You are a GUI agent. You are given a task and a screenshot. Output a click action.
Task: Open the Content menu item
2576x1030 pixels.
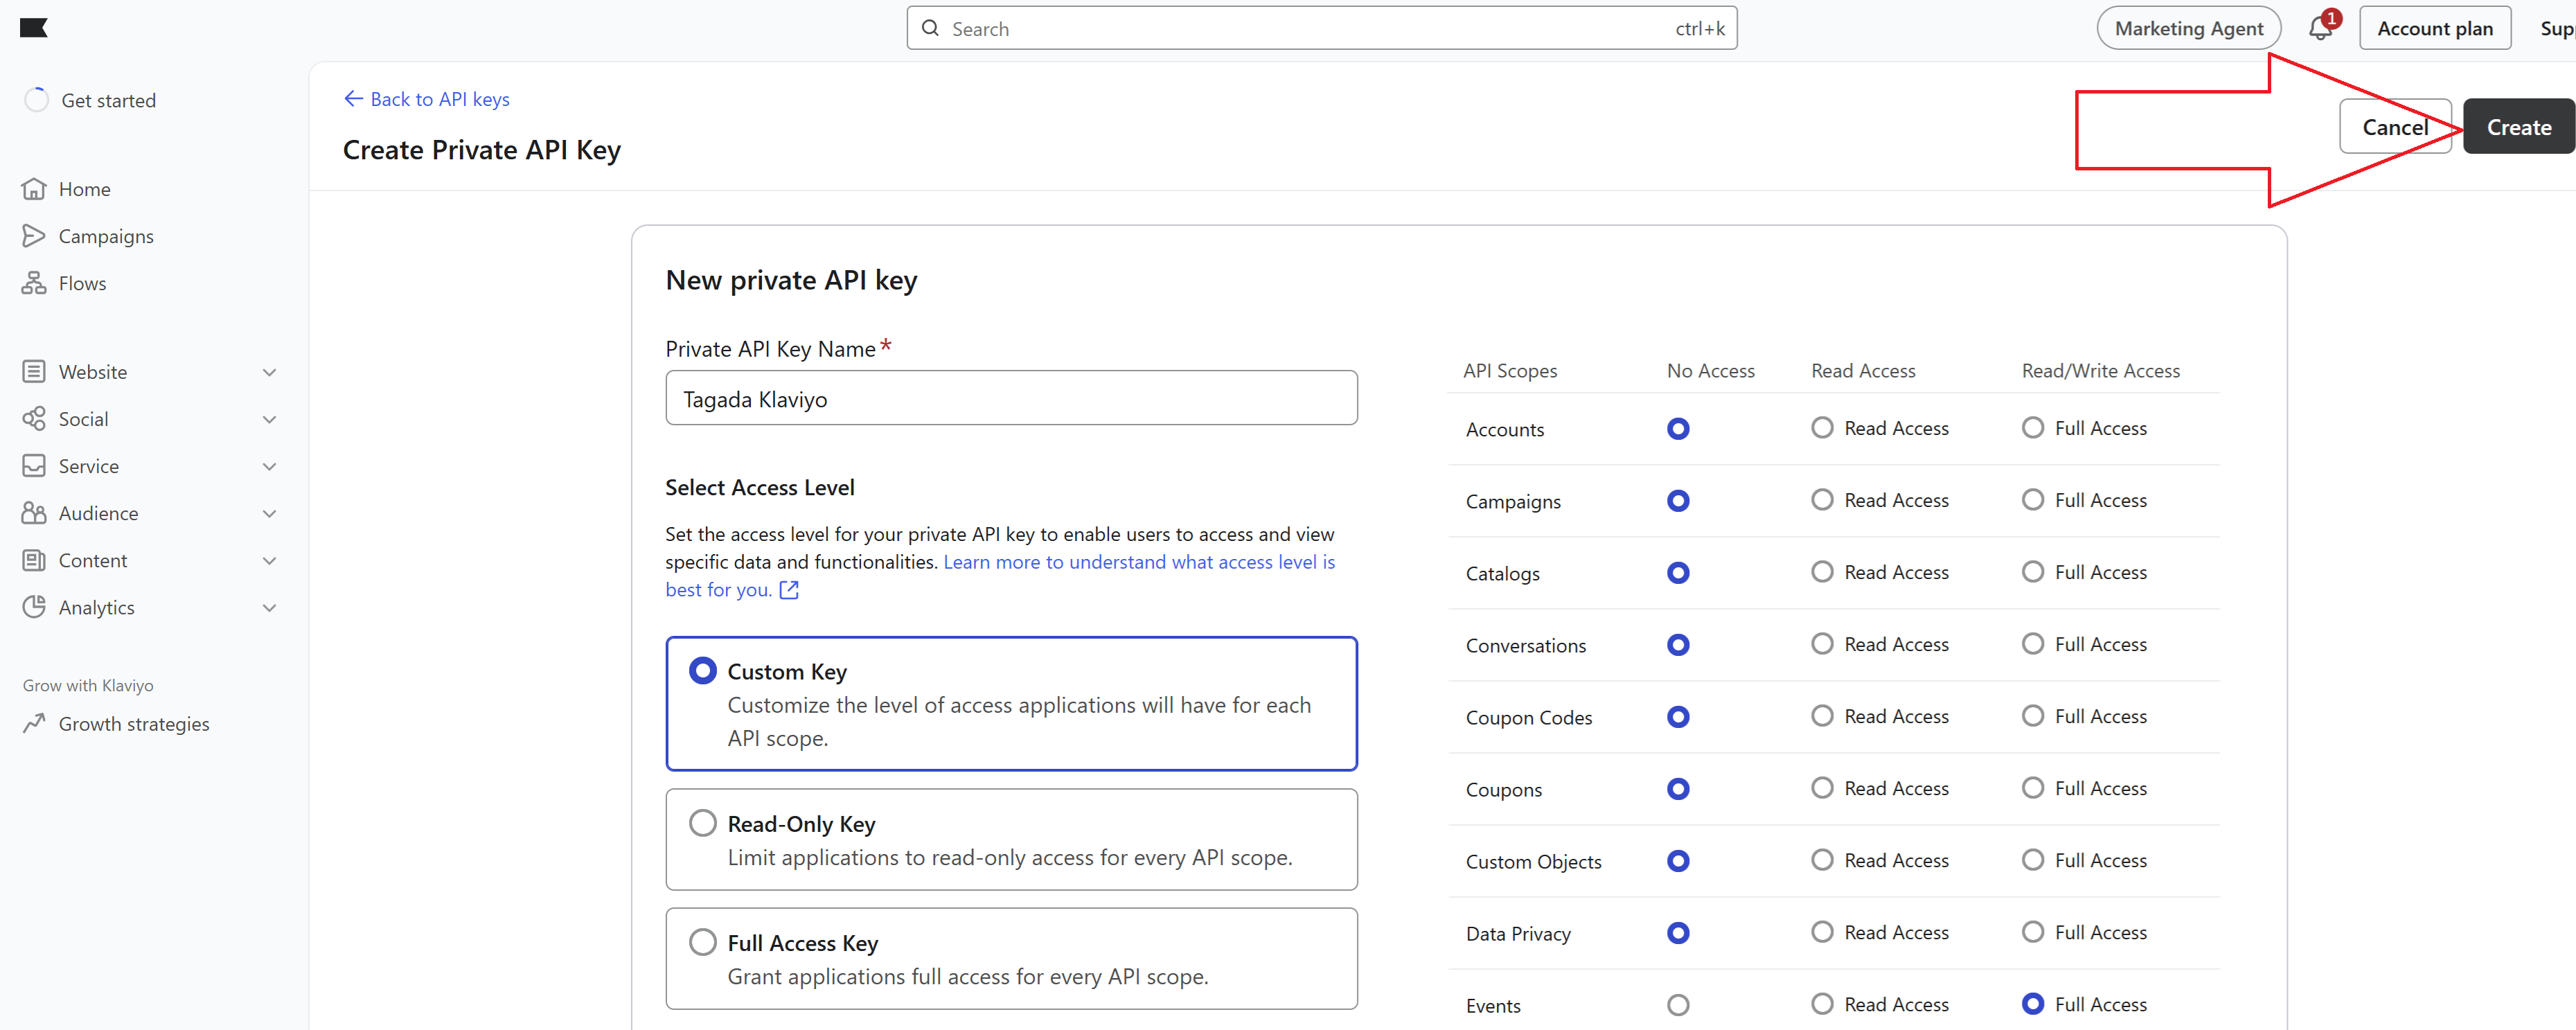coord(93,560)
